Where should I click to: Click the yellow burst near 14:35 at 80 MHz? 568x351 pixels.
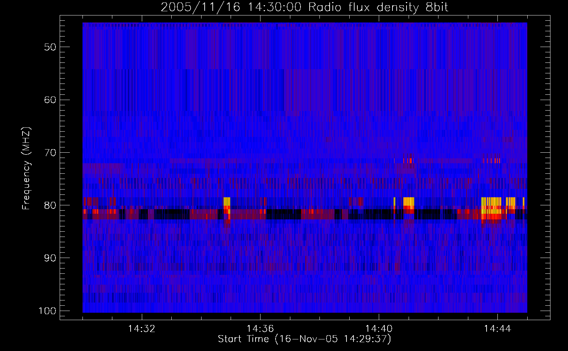click(x=227, y=201)
